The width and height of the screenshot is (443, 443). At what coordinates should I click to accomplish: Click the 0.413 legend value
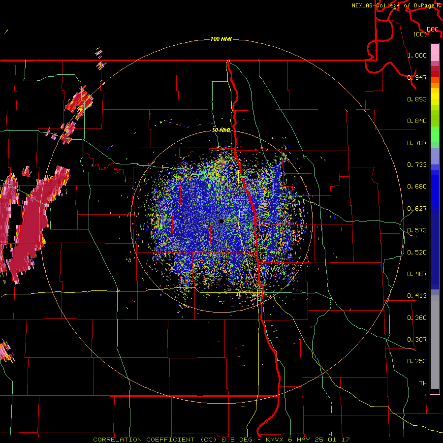click(417, 296)
